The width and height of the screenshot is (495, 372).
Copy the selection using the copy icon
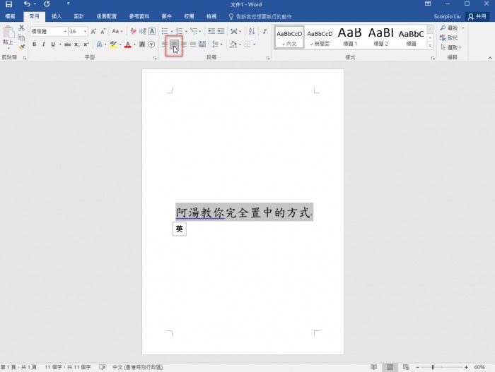21,38
